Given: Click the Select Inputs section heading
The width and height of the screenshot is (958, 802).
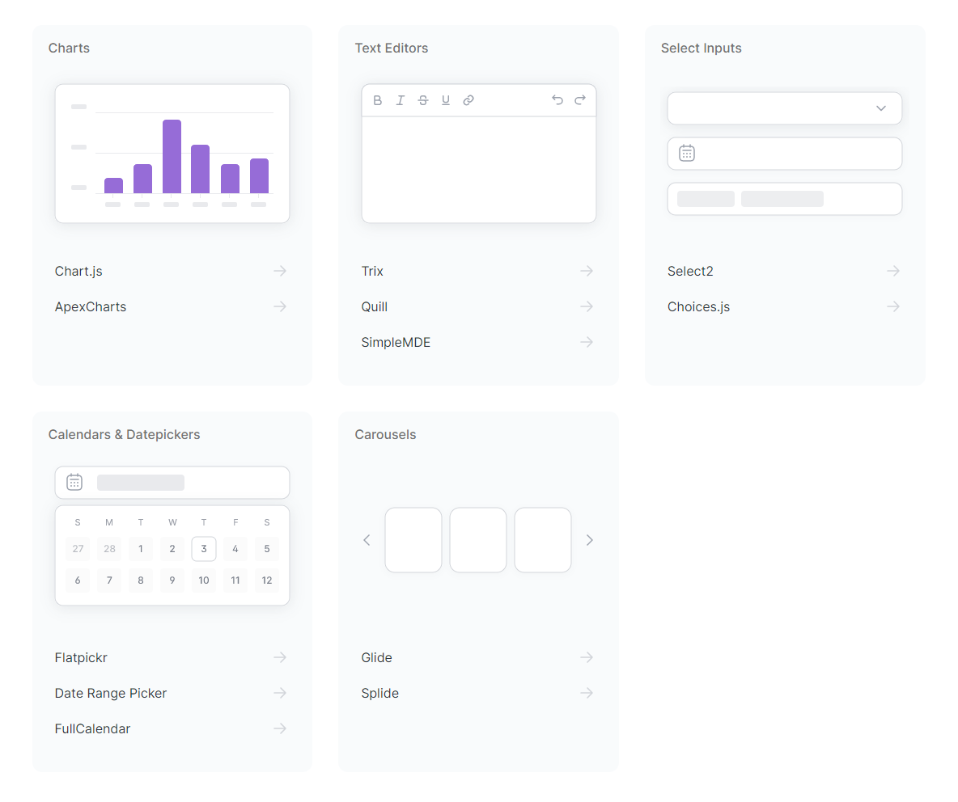Looking at the screenshot, I should (x=702, y=49).
